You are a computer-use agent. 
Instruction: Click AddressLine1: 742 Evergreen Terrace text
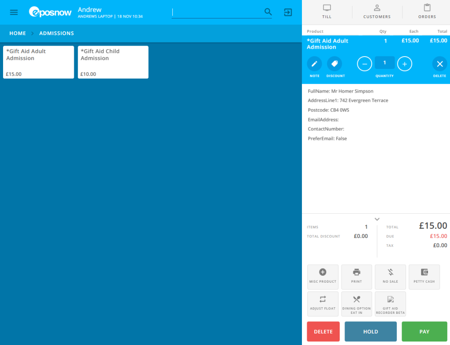(x=348, y=101)
